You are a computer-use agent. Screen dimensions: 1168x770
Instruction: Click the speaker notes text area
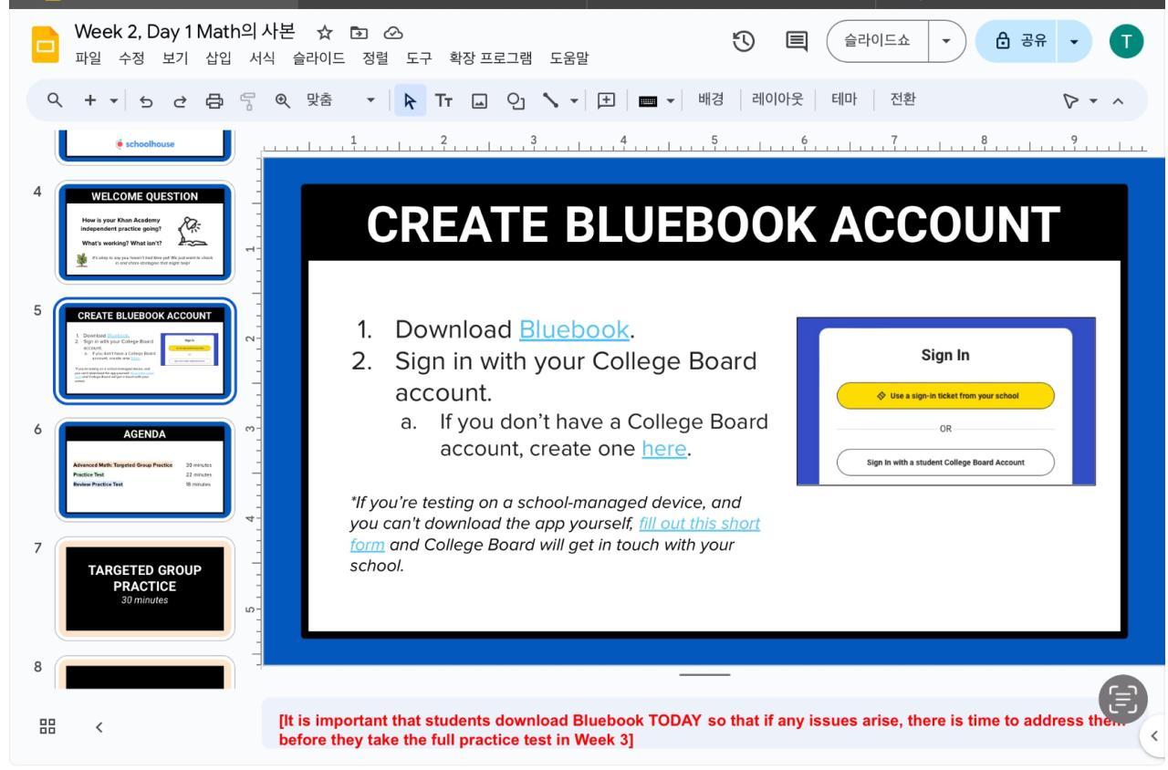click(703, 729)
